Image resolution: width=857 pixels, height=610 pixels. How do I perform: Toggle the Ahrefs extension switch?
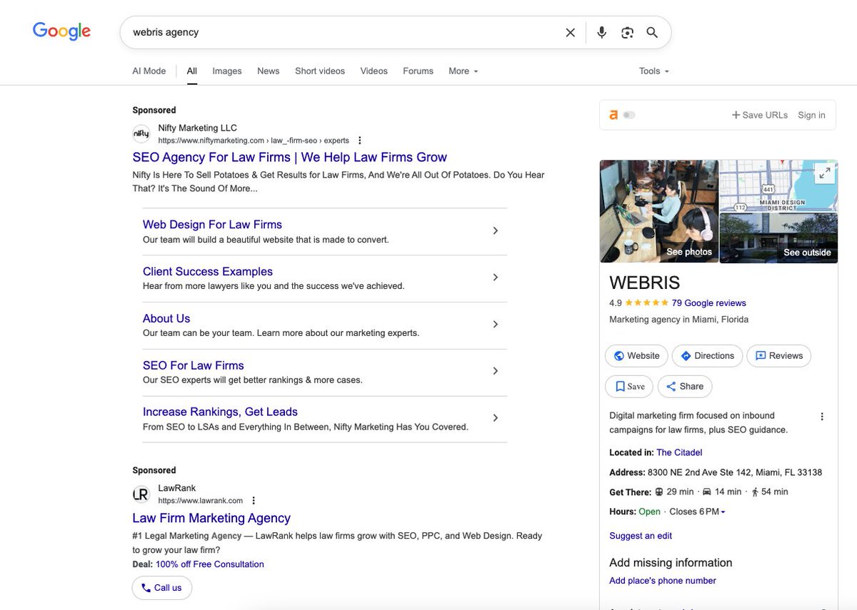629,115
